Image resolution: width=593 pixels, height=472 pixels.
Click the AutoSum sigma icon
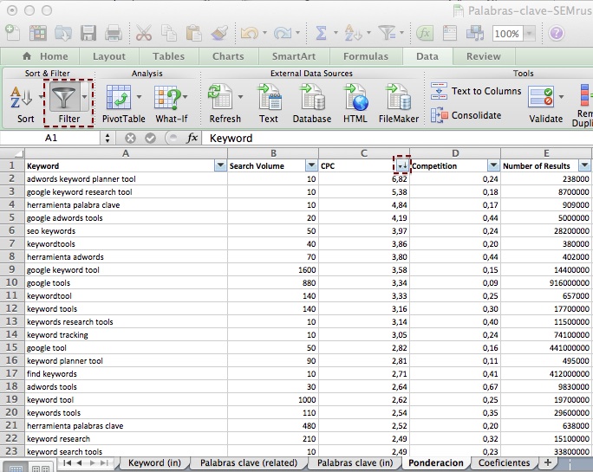click(321, 33)
